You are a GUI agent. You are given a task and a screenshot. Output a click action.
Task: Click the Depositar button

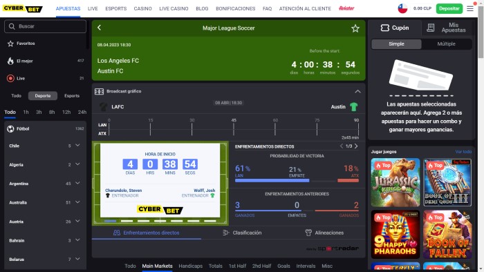(449, 8)
